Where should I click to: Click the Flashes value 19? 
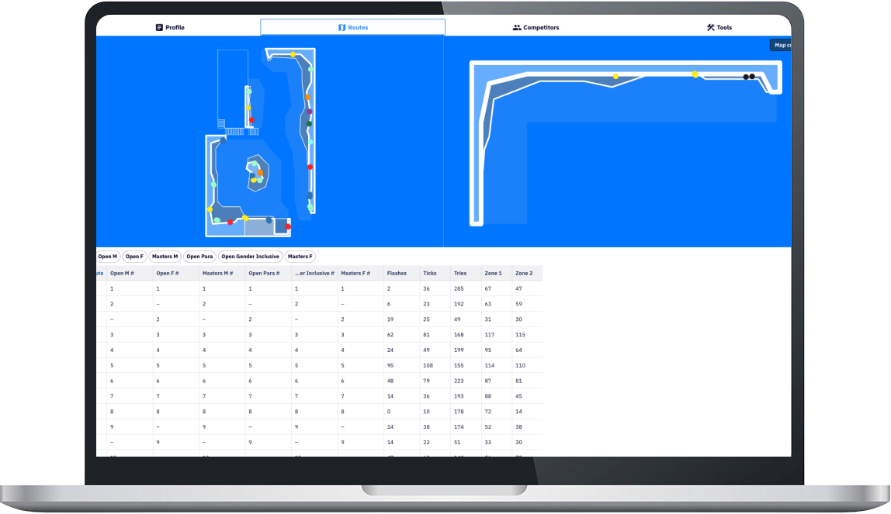(390, 319)
